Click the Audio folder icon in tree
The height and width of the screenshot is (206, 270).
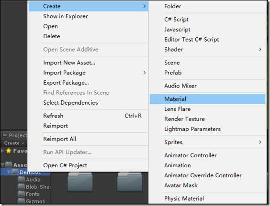[x=22, y=179]
